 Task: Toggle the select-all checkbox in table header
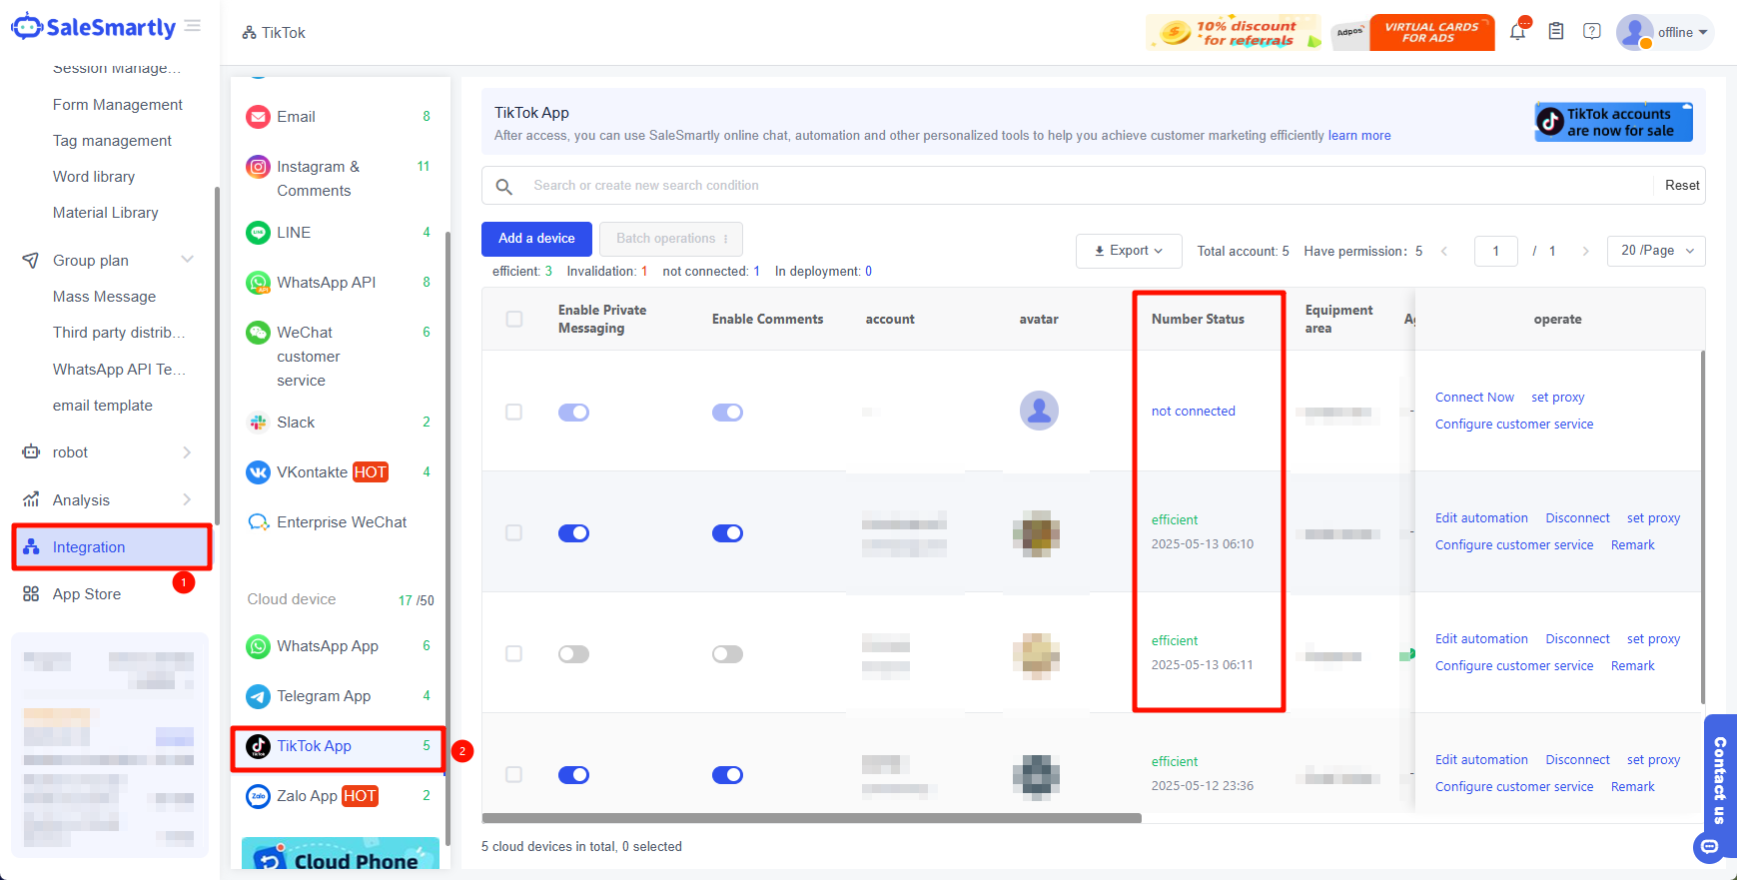point(514,320)
